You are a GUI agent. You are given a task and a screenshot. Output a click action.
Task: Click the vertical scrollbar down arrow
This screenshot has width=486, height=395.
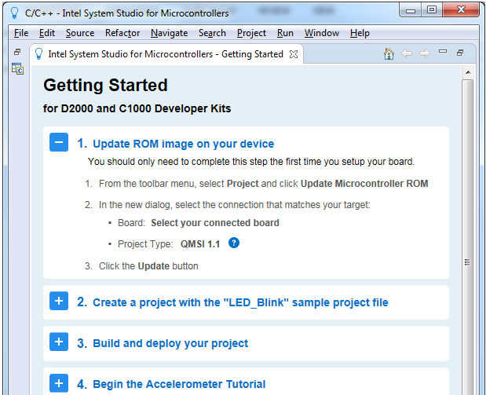point(467,390)
